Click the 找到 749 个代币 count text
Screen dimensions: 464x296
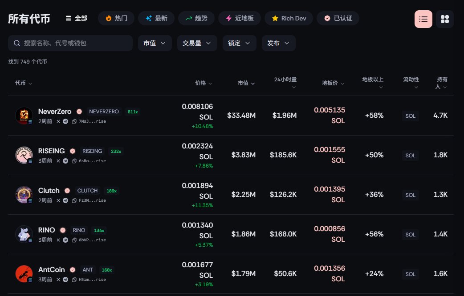coord(28,62)
